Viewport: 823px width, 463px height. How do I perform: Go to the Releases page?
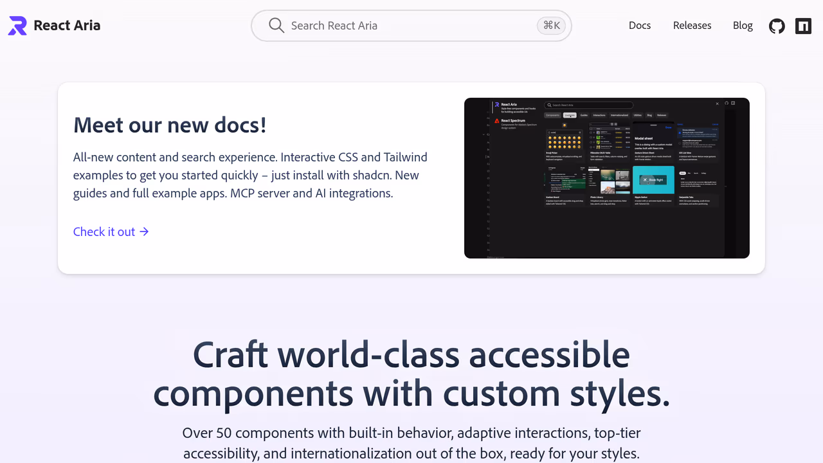692,26
